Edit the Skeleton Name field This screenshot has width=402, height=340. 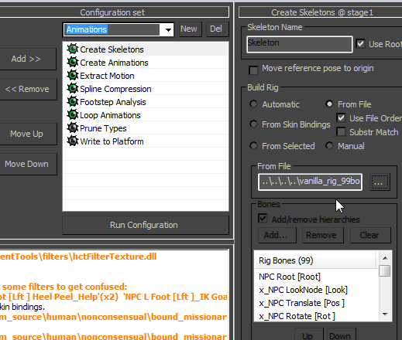tap(300, 44)
